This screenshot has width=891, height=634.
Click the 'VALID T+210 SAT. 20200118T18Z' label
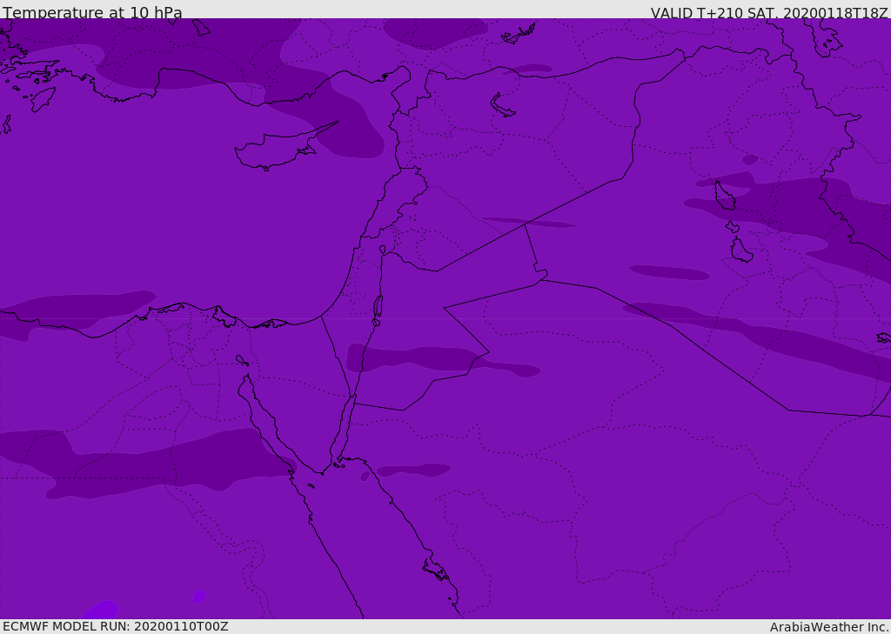(769, 13)
